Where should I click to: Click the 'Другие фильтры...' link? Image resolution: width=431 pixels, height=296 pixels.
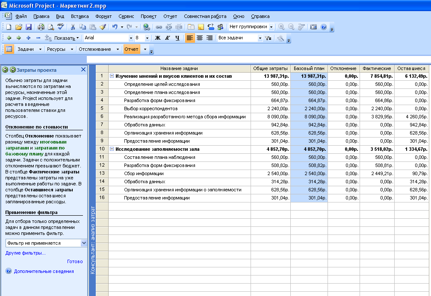click(x=26, y=253)
